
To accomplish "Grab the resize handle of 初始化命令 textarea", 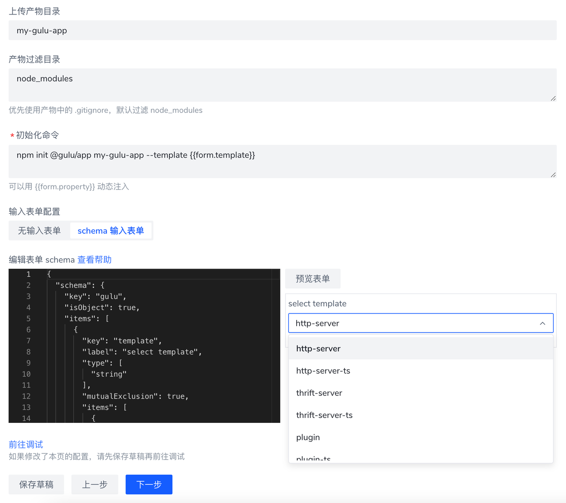I will 553,175.
